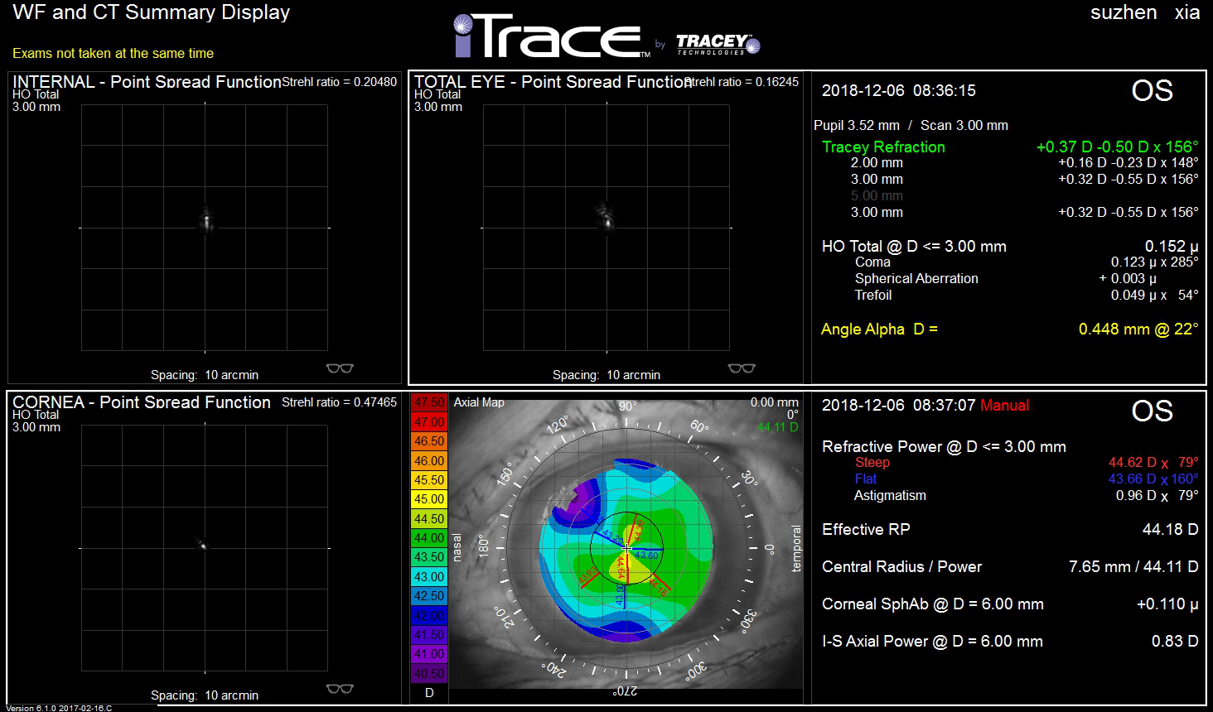Click the center crosshair on the axial map
Image resolution: width=1213 pixels, height=712 pixels.
627,547
